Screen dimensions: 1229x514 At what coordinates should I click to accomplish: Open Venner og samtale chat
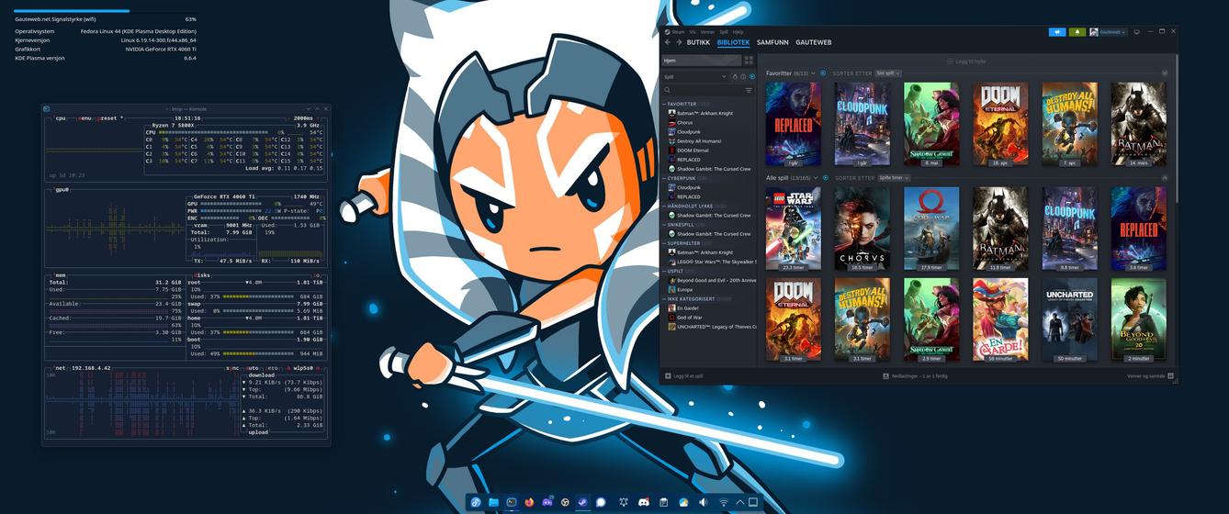tap(1150, 376)
